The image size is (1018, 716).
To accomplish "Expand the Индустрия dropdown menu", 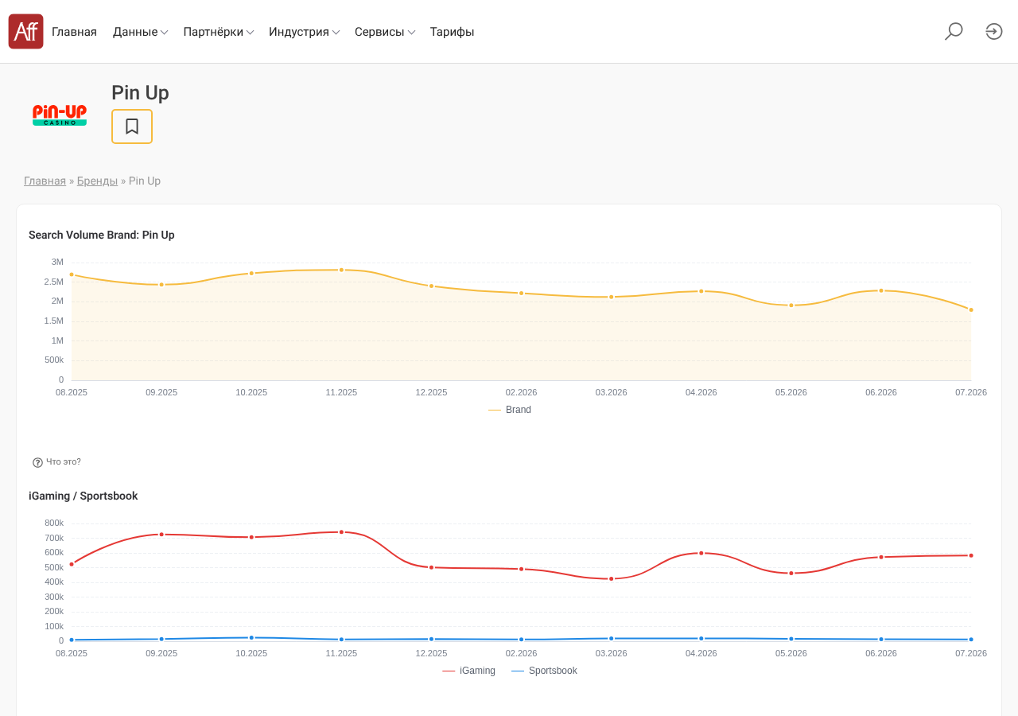I will (305, 32).
